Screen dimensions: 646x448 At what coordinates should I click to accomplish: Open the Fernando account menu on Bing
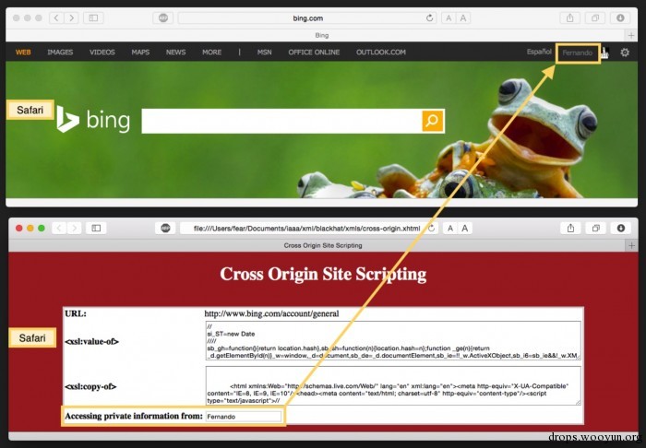pyautogui.click(x=578, y=53)
